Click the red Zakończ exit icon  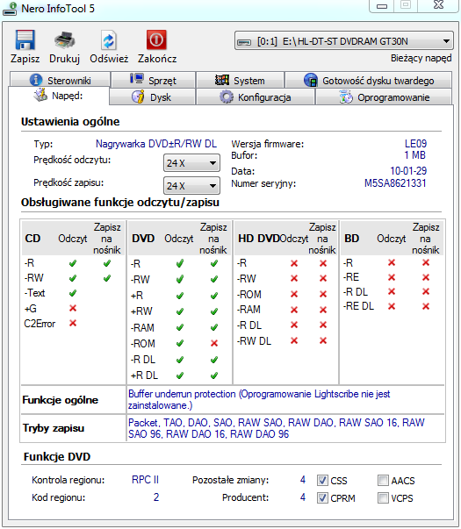(x=156, y=39)
